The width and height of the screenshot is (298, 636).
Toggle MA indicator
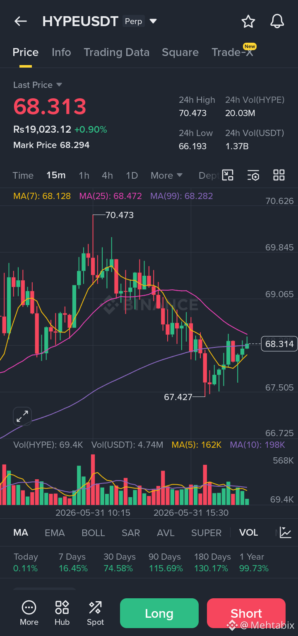coord(21,533)
